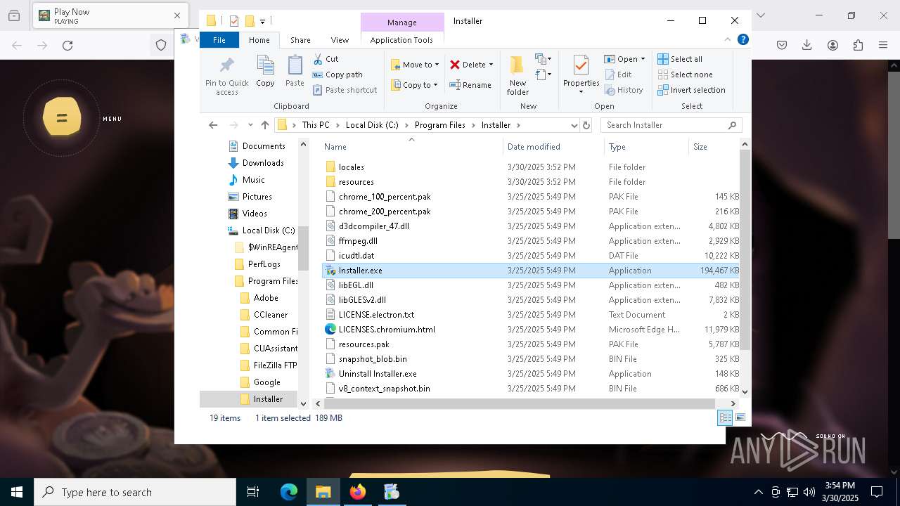Click the Manage contextual tab
Screen dimensions: 900x506
coord(401,22)
